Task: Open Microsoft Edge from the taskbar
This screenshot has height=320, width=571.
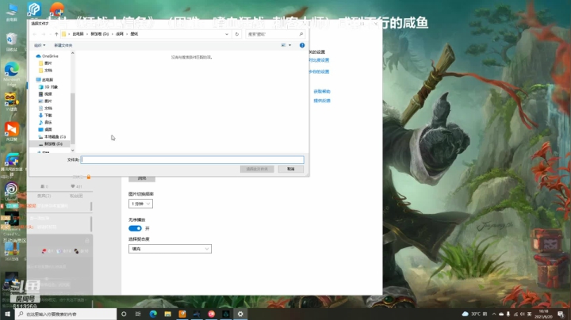Action: click(x=153, y=314)
